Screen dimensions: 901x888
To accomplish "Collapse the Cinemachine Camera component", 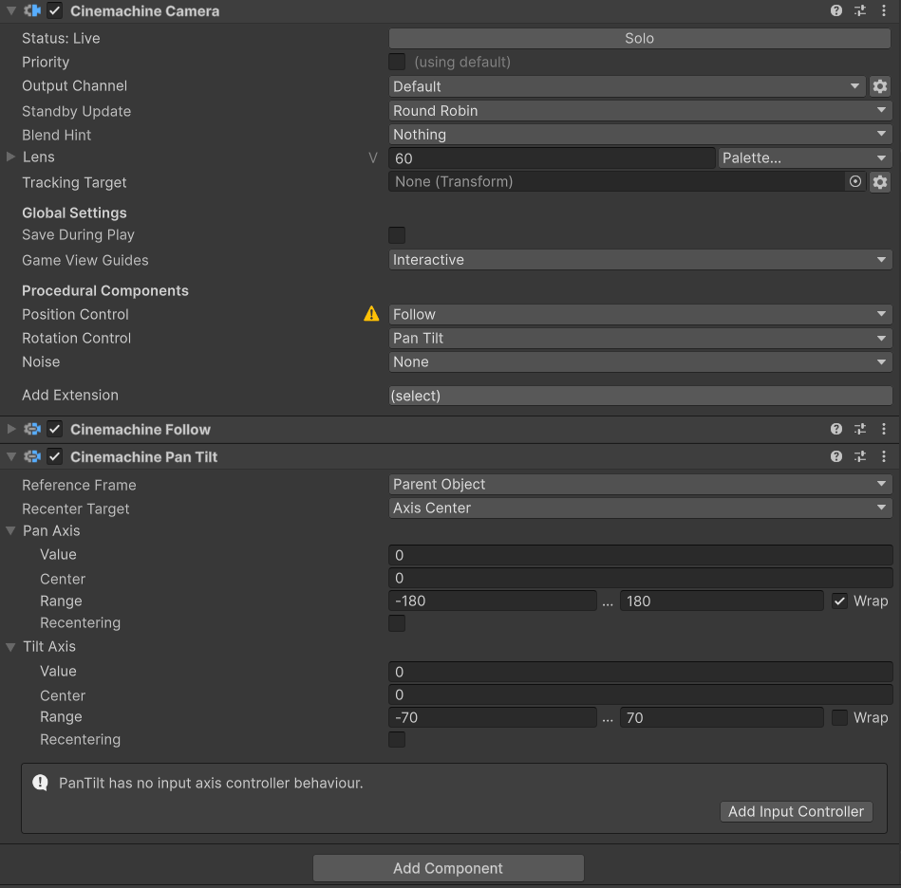I will tap(10, 10).
